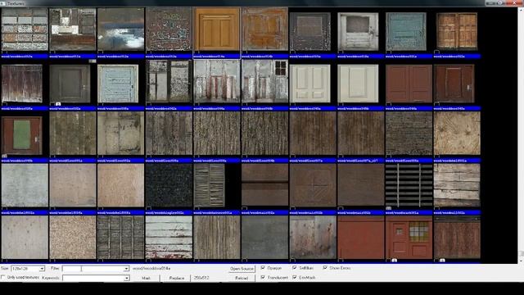524x295 pixels.
Task: Tick the Only used textures checkbox
Action: [3, 277]
